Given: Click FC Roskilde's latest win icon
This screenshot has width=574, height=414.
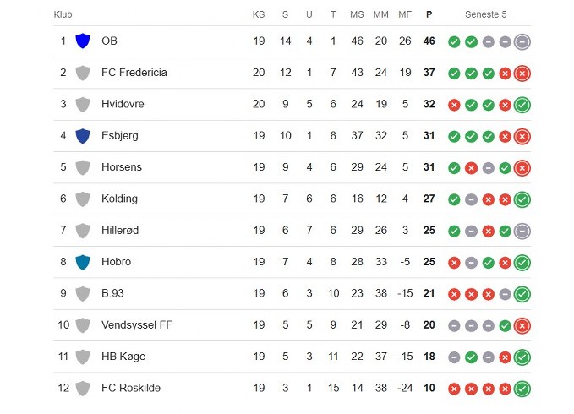Looking at the screenshot, I should coord(522,389).
